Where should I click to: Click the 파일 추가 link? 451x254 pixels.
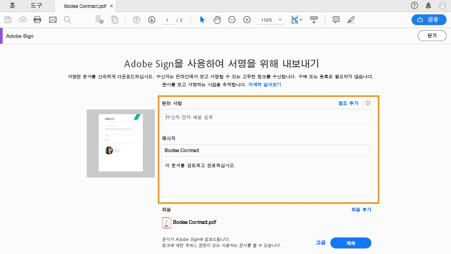pos(361,210)
